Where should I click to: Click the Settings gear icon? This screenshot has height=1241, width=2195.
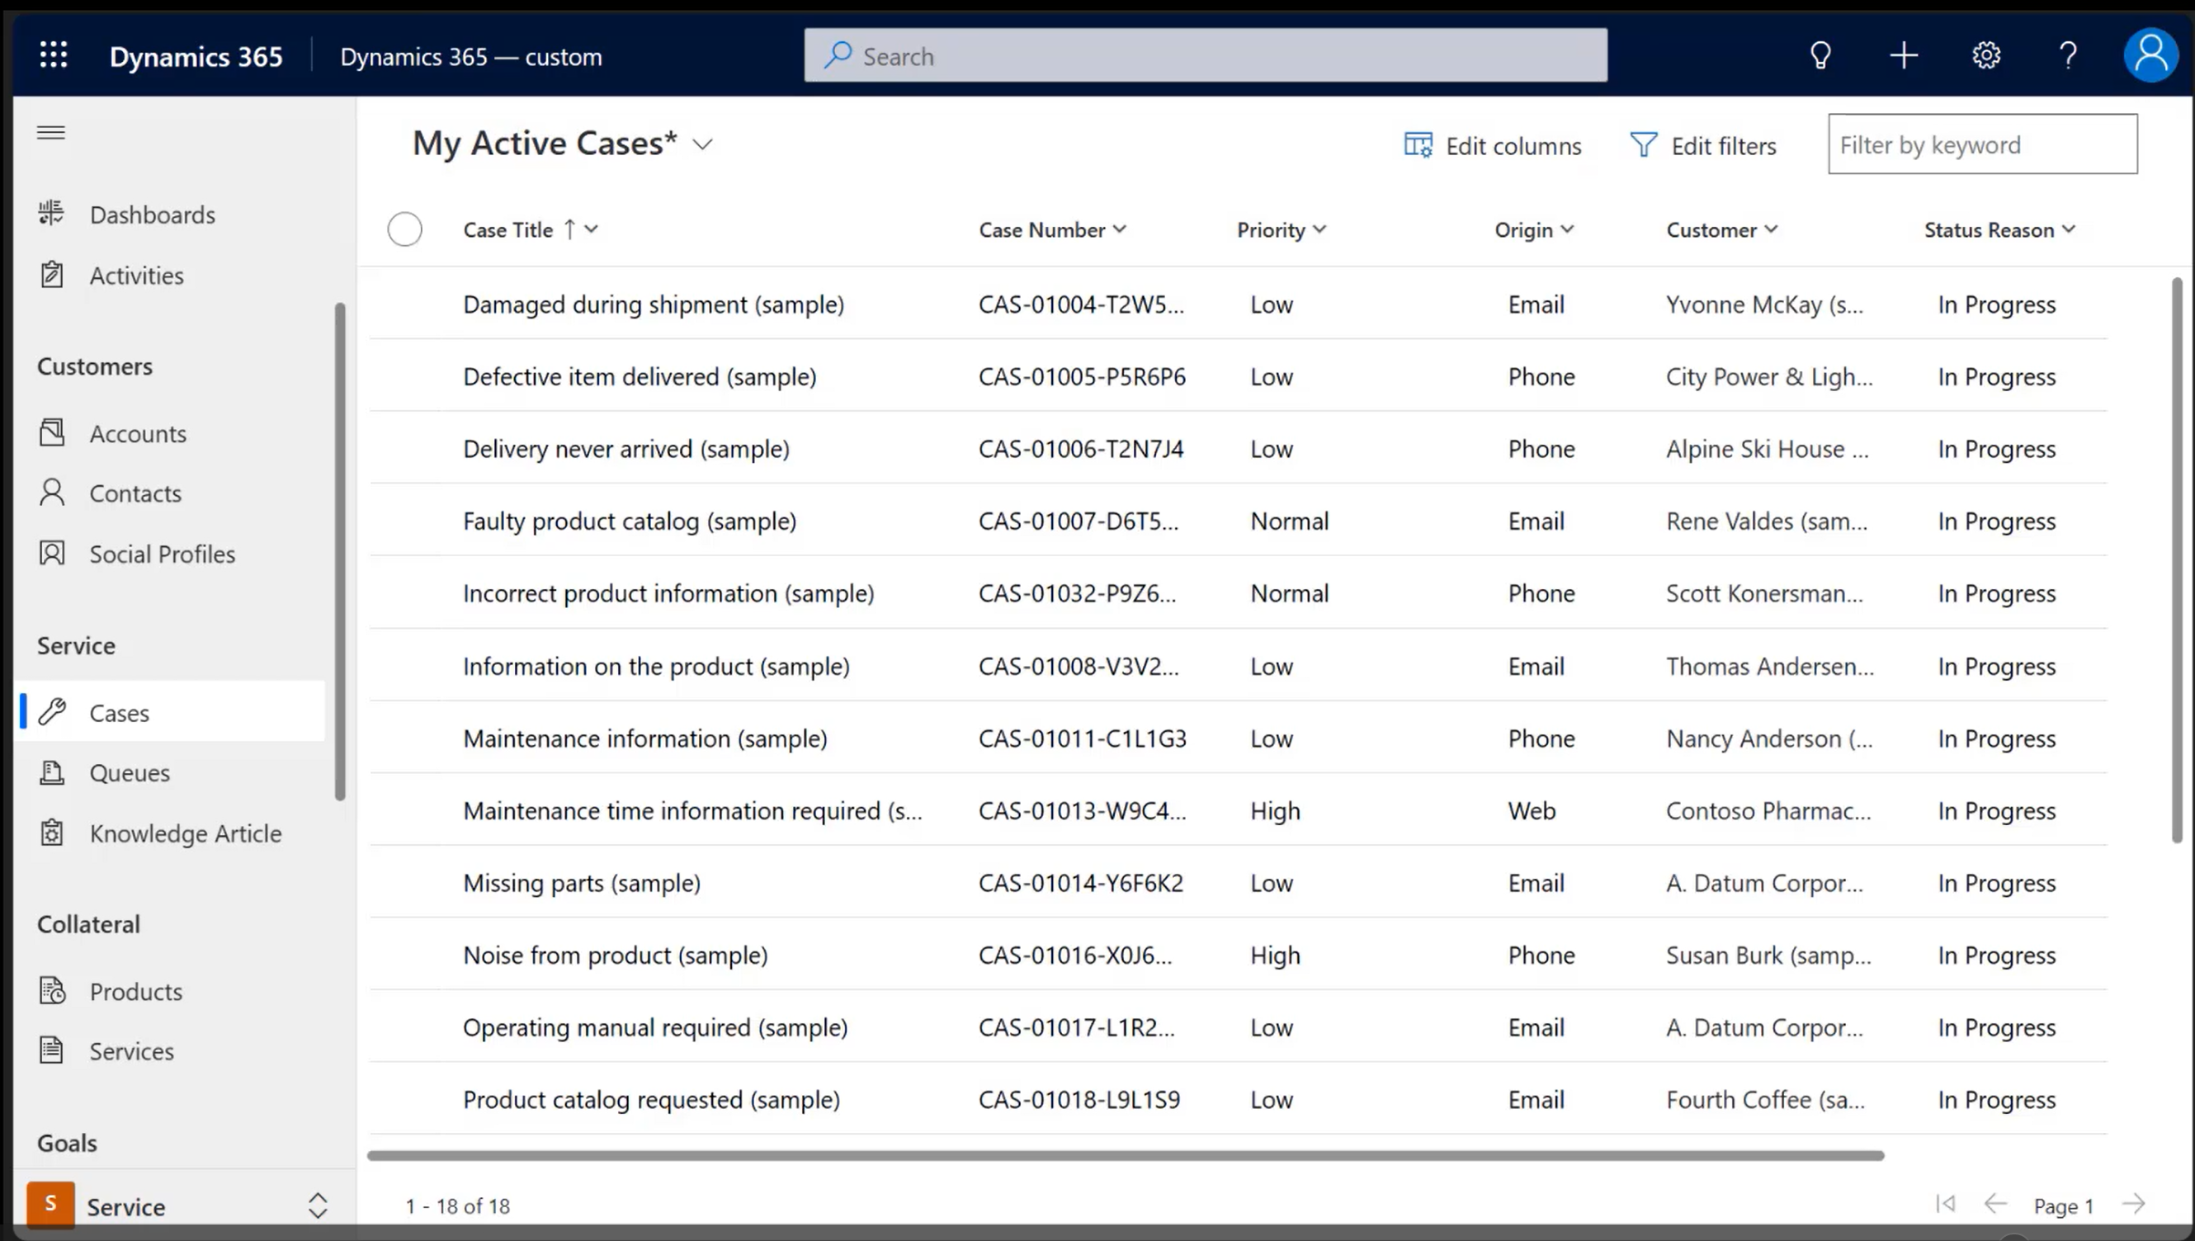pyautogui.click(x=1987, y=54)
